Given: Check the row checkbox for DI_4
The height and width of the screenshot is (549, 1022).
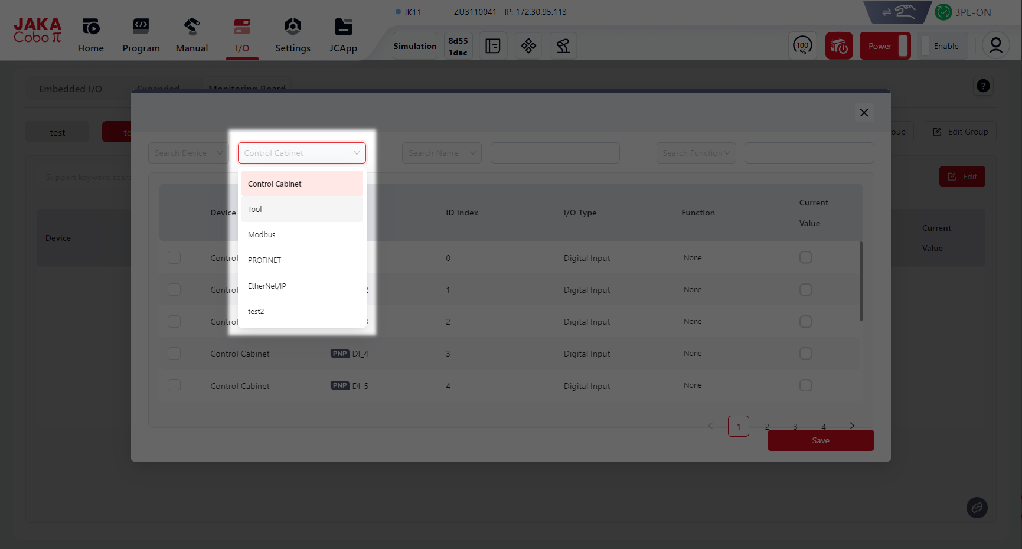Looking at the screenshot, I should click(174, 354).
